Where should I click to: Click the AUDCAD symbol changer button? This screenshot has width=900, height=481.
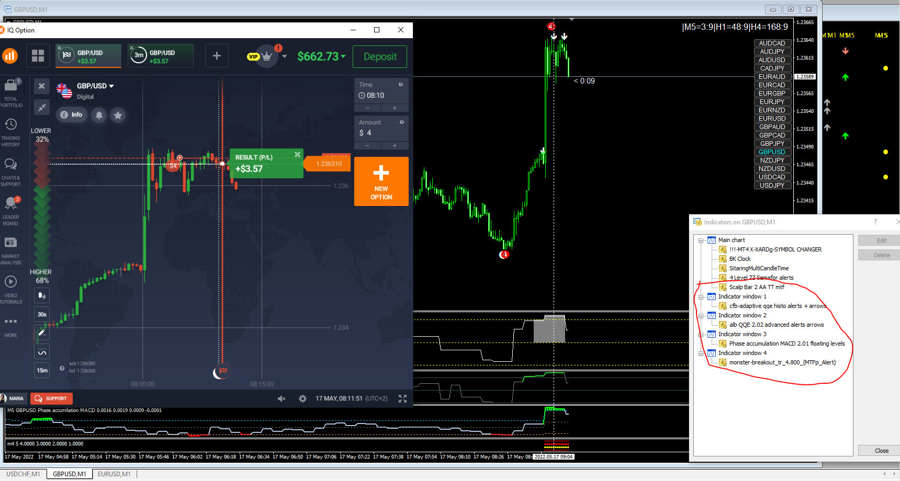click(x=772, y=43)
